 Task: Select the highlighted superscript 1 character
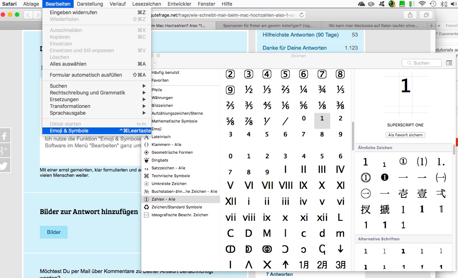click(x=322, y=121)
